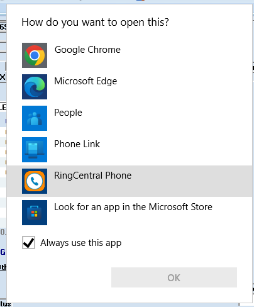The width and height of the screenshot is (254, 307).
Task: Open 'Look for an app in the Microsoft Store'
Action: [x=133, y=207]
